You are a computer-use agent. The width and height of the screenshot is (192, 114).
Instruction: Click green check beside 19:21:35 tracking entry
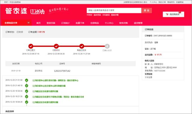pyautogui.click(x=27, y=97)
